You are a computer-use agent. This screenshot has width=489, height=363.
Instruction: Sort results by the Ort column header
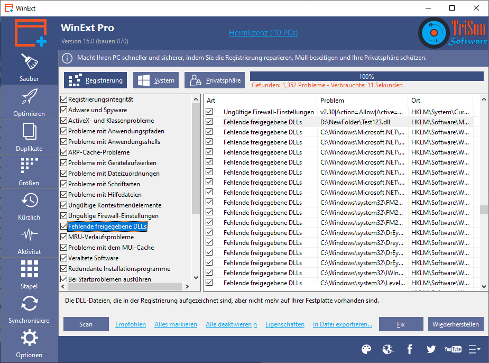point(440,101)
